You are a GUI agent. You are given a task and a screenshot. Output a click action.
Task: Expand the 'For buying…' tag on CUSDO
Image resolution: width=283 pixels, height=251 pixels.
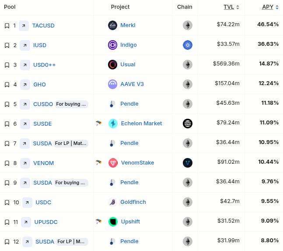[71, 104]
